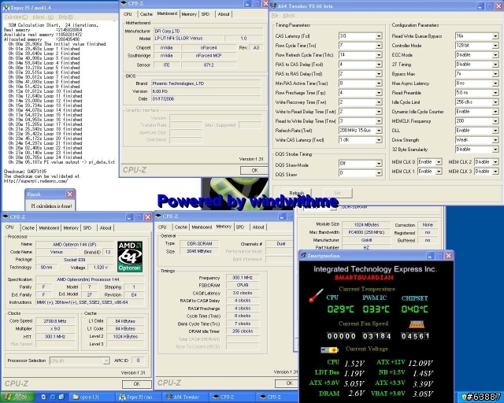
Task: Switch to A64 Tweaker taskbar item
Action: pyautogui.click(x=183, y=397)
